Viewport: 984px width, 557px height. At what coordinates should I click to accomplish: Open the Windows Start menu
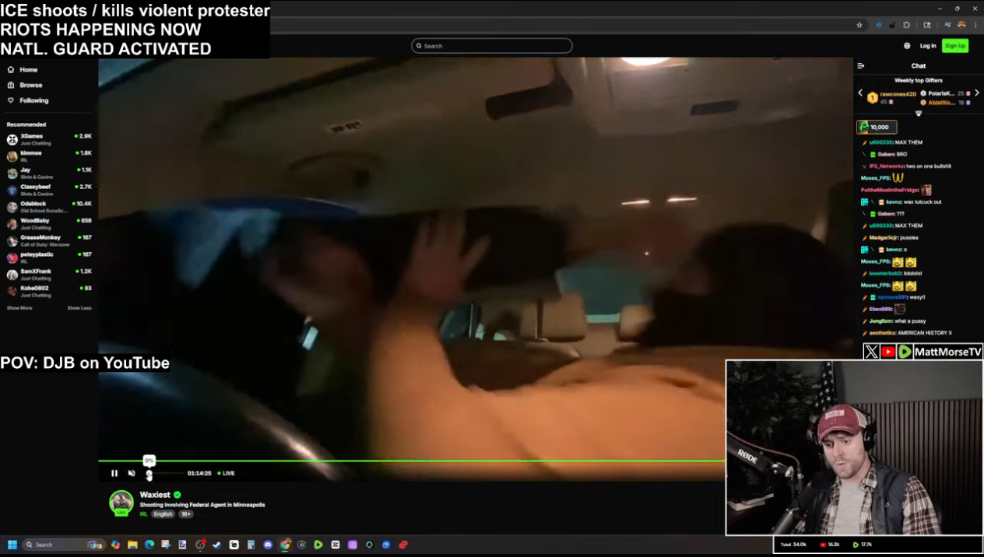tap(12, 545)
